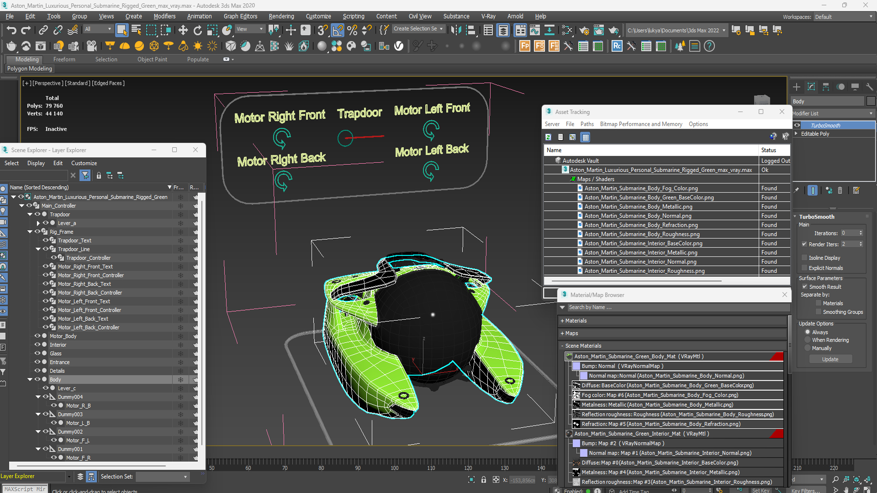
Task: Open the selection filter All dropdown
Action: click(x=98, y=29)
